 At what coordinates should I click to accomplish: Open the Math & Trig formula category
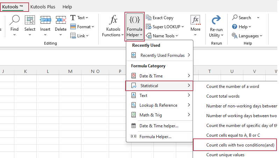pos(160,115)
